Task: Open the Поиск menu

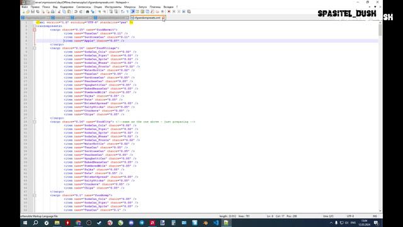Action: pyautogui.click(x=46, y=7)
